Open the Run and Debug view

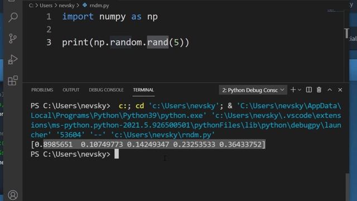pos(13,60)
